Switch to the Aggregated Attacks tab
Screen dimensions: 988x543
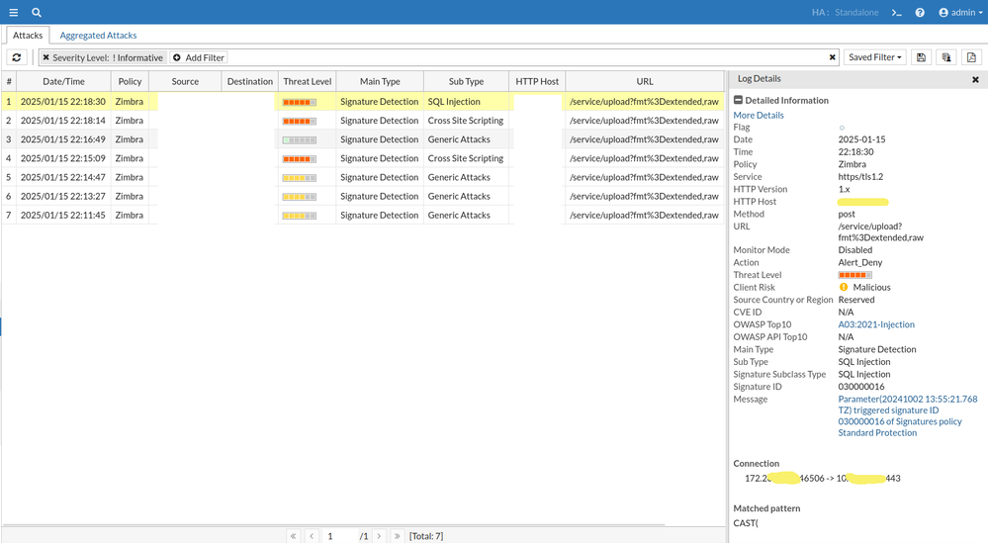98,36
